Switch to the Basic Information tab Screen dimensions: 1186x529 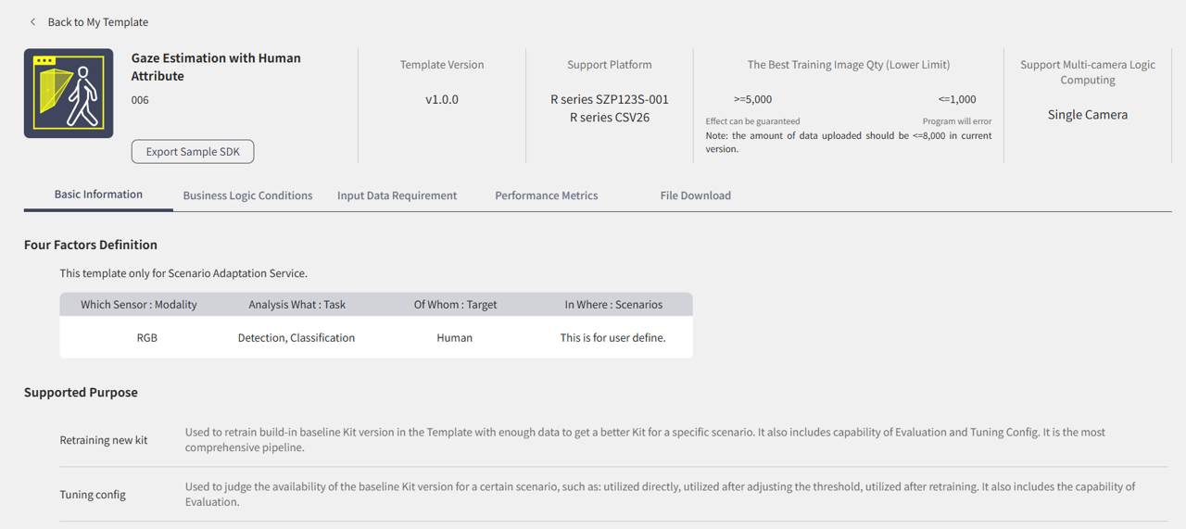point(98,195)
